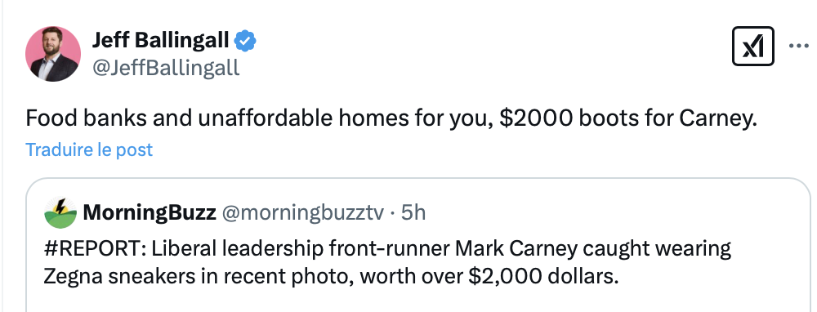This screenshot has width=817, height=312.
Task: Click "Mark Carney" in the quoted post
Action: pos(516,249)
